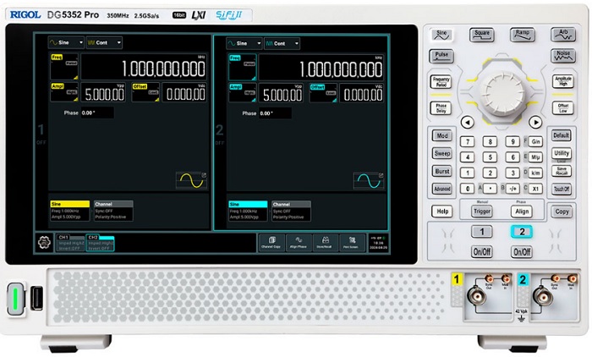Image resolution: width=592 pixels, height=357 pixels.
Task: Toggle the Touch Off key
Action: pos(562,189)
